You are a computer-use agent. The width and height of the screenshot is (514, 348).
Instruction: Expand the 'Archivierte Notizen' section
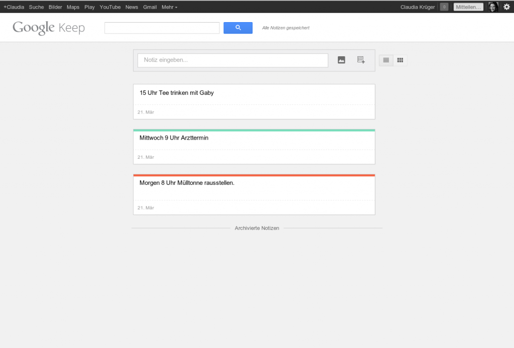pyautogui.click(x=257, y=228)
